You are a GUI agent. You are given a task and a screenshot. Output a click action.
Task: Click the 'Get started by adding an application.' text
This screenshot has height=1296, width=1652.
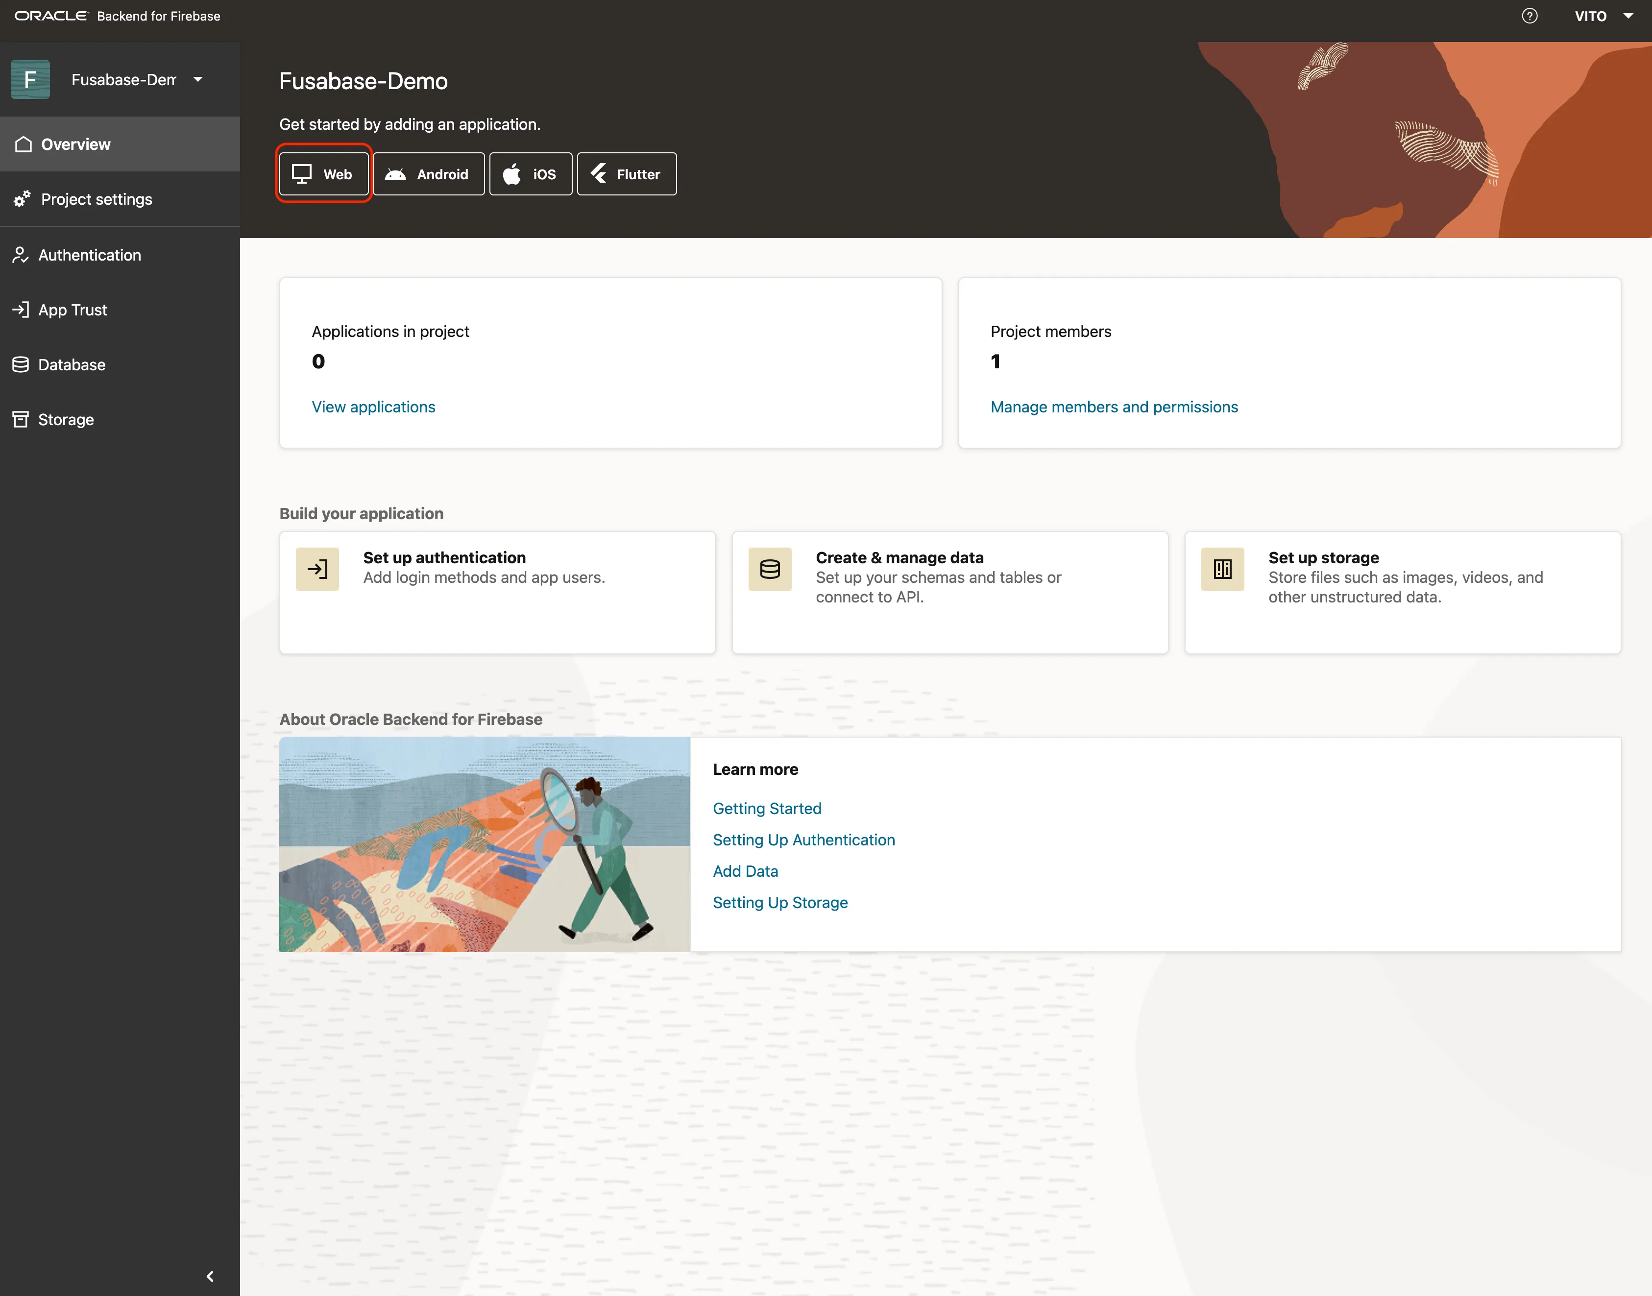[x=410, y=124]
